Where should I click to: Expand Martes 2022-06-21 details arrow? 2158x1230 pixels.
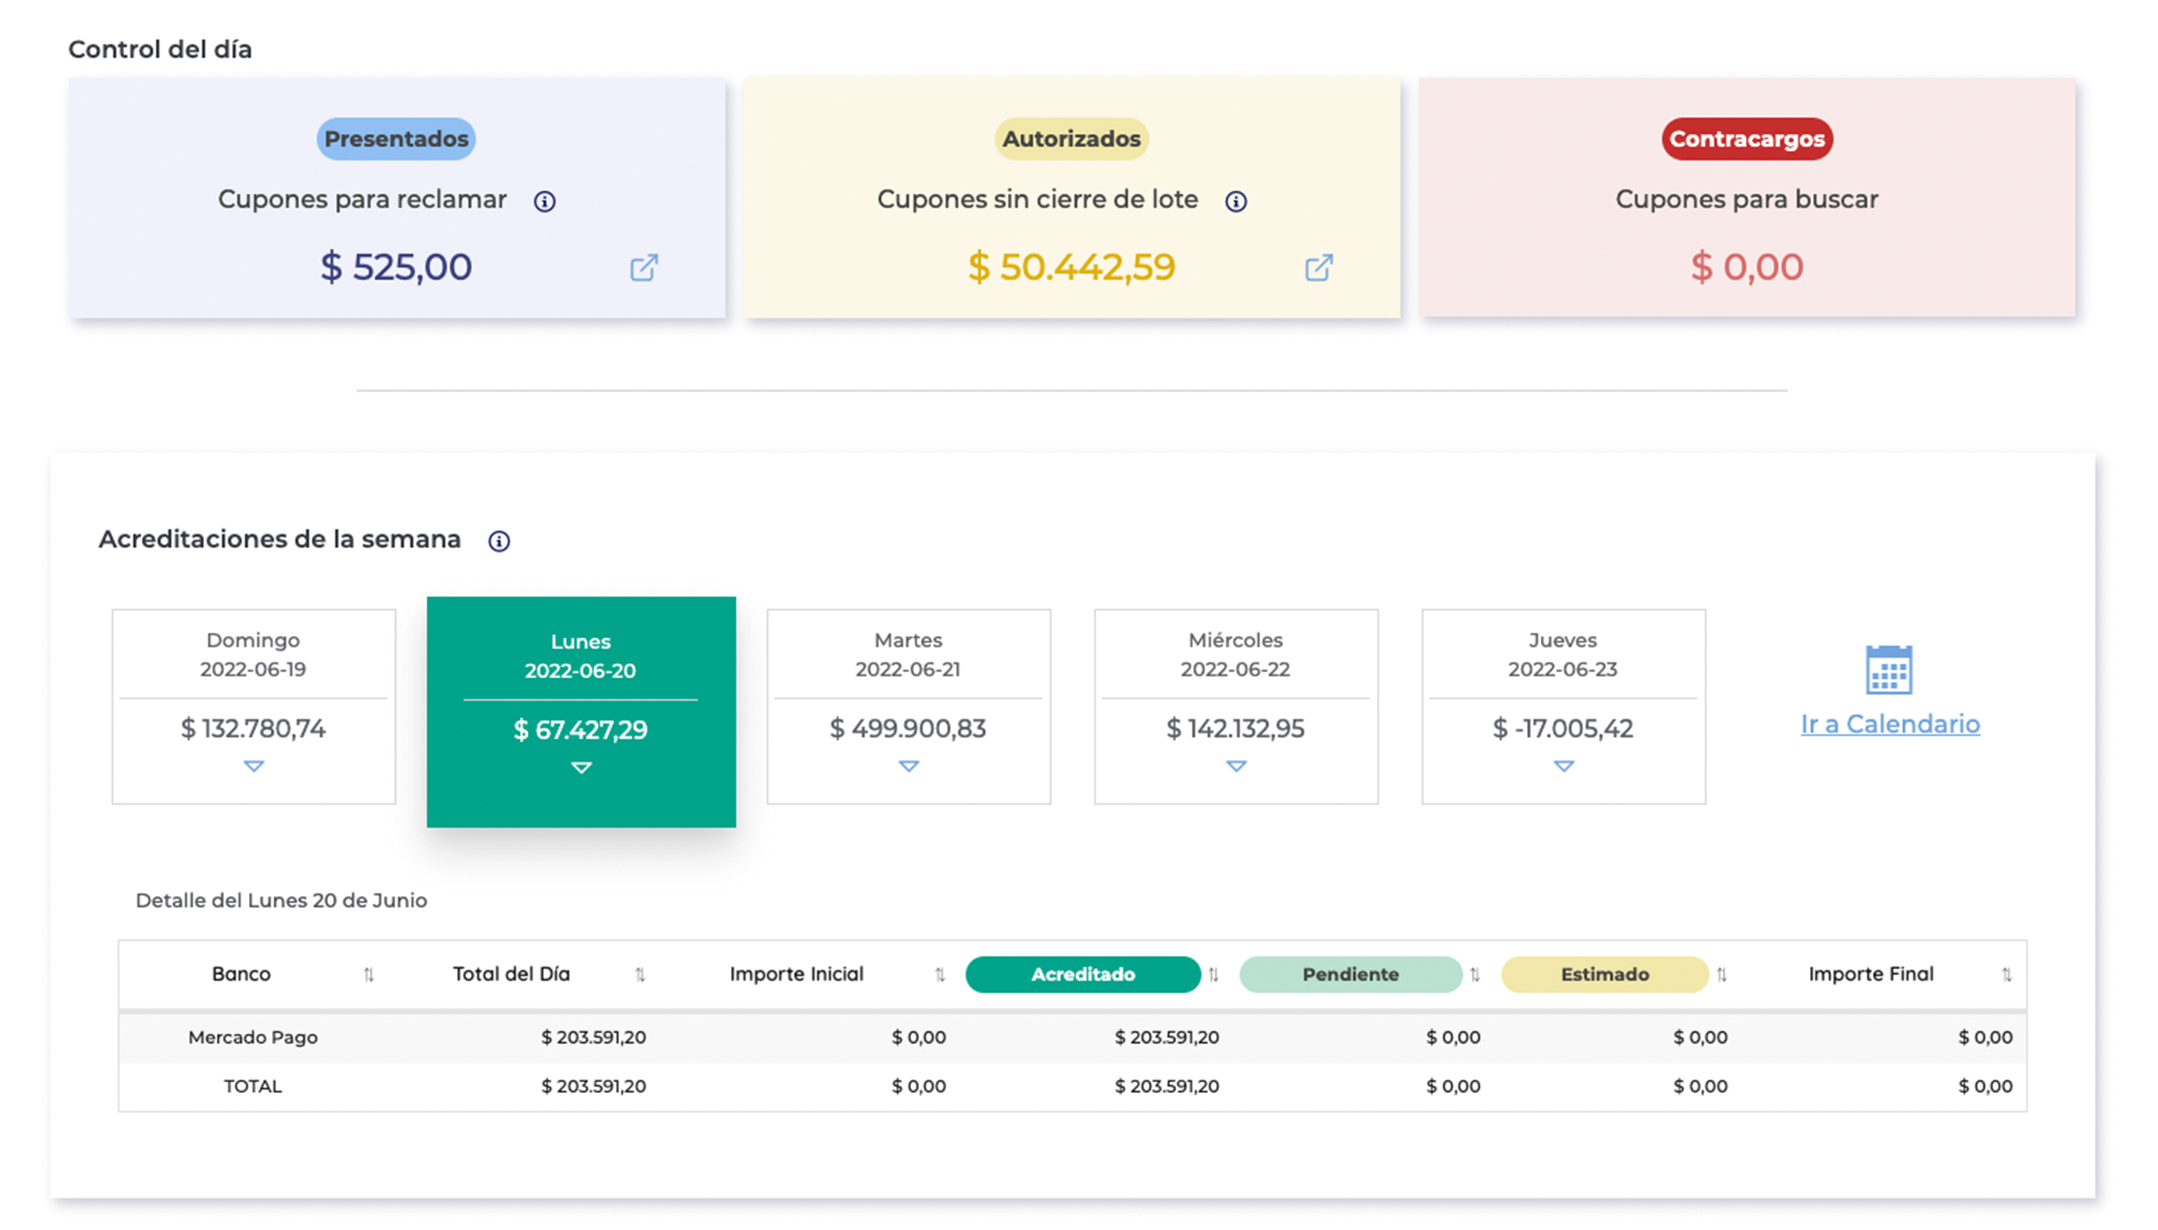909,766
